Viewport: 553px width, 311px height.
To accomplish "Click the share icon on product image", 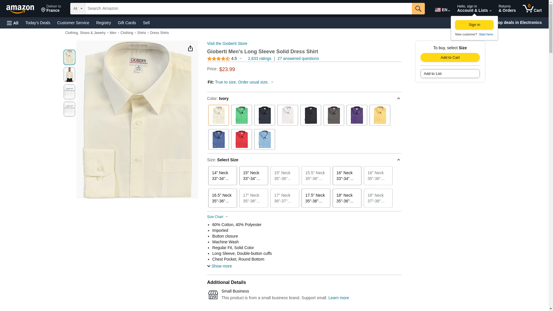I will (190, 48).
